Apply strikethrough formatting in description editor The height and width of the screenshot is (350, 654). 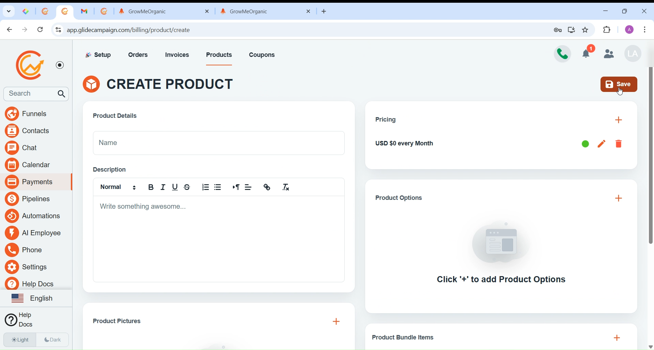click(188, 188)
